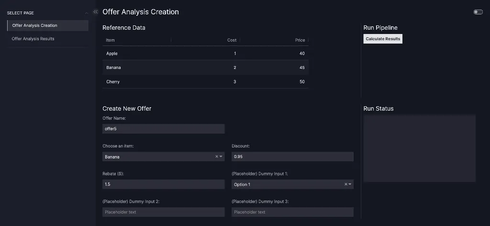Click the Cost column header
490x226 pixels.
pyautogui.click(x=232, y=40)
